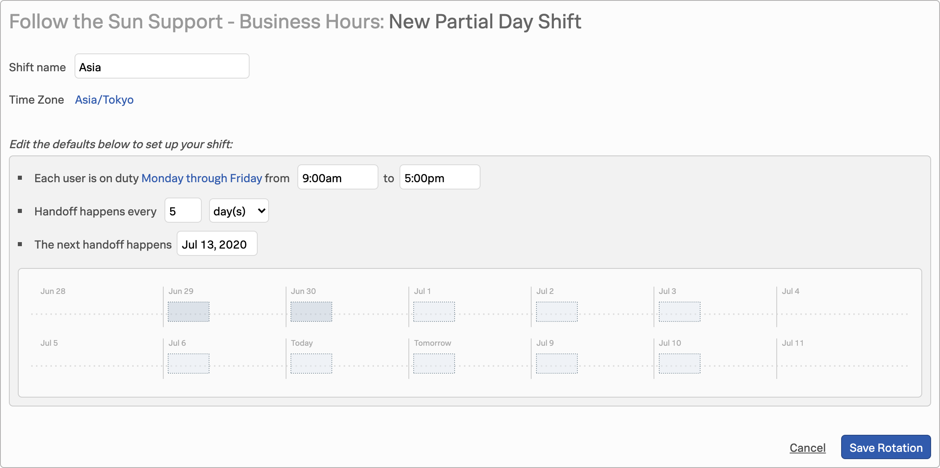Open the Asia/Tokyo time zone link
This screenshot has width=940, height=468.
point(104,100)
